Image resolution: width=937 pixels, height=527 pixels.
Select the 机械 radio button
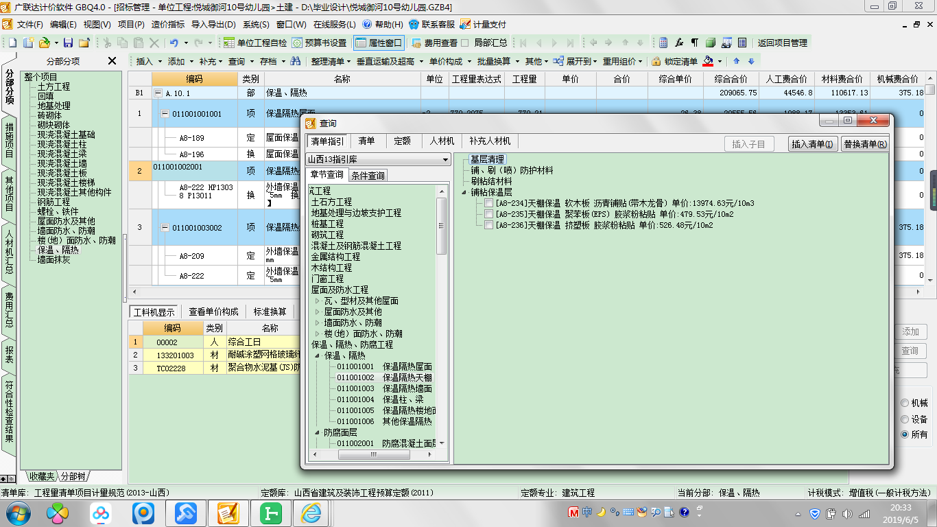pos(905,403)
